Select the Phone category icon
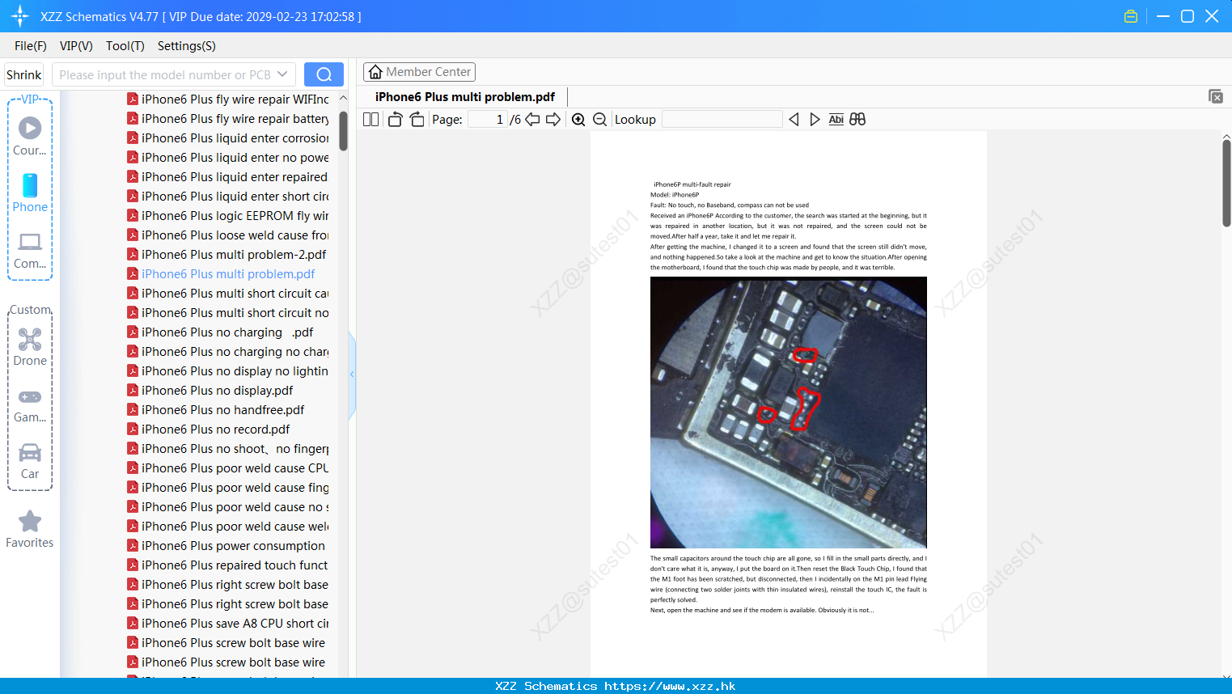This screenshot has width=1232, height=694. [x=30, y=193]
